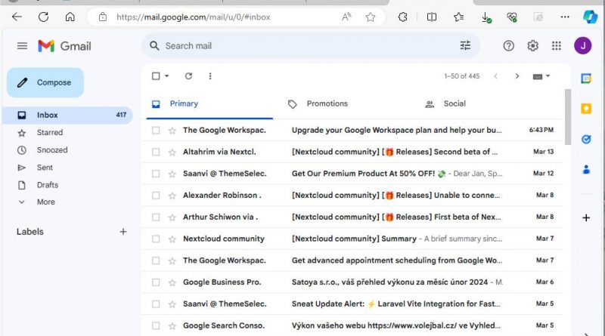605x336 pixels.
Task: Open input tools keyboard dropdown
Action: pyautogui.click(x=541, y=76)
